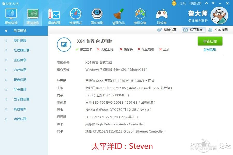Open 温度管理 temperature management
This screenshot has width=233, height=155.
(54, 16)
